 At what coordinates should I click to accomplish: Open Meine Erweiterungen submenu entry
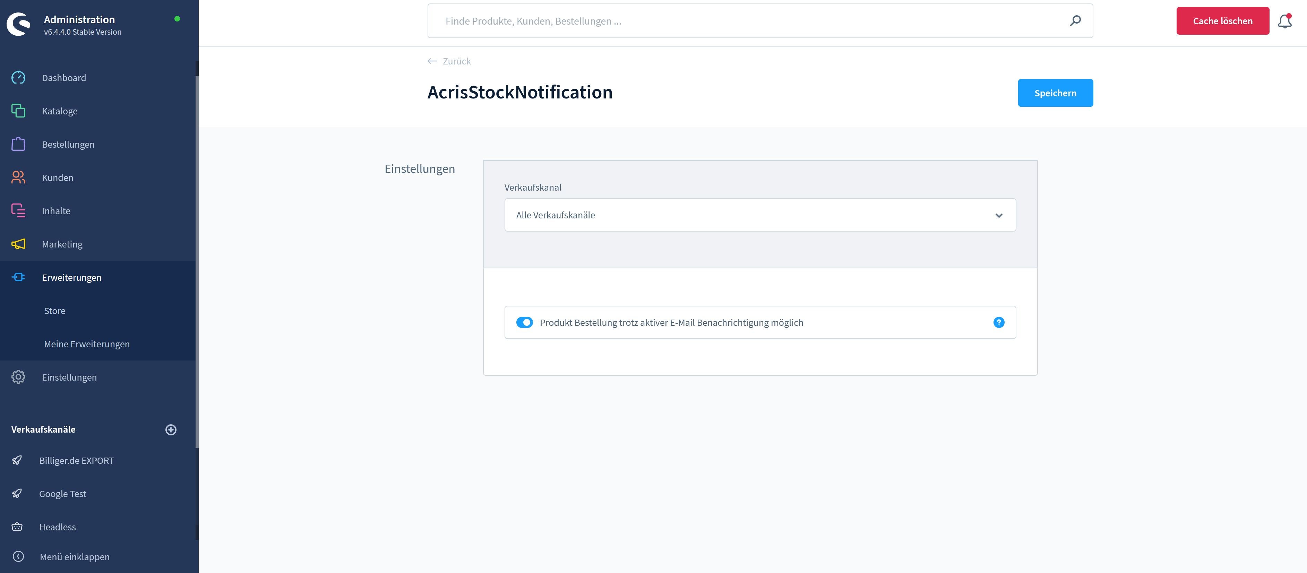(x=98, y=344)
